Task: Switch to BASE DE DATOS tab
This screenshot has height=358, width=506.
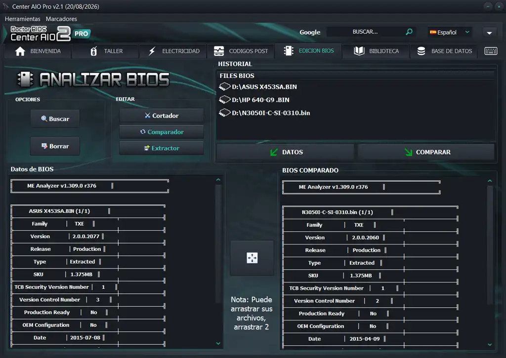Action: (x=444, y=51)
